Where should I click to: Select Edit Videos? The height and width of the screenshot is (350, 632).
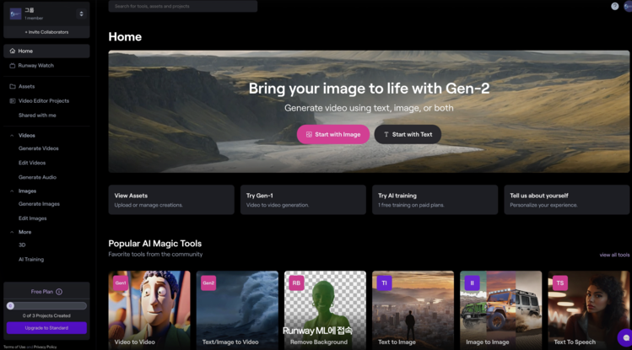pyautogui.click(x=32, y=163)
